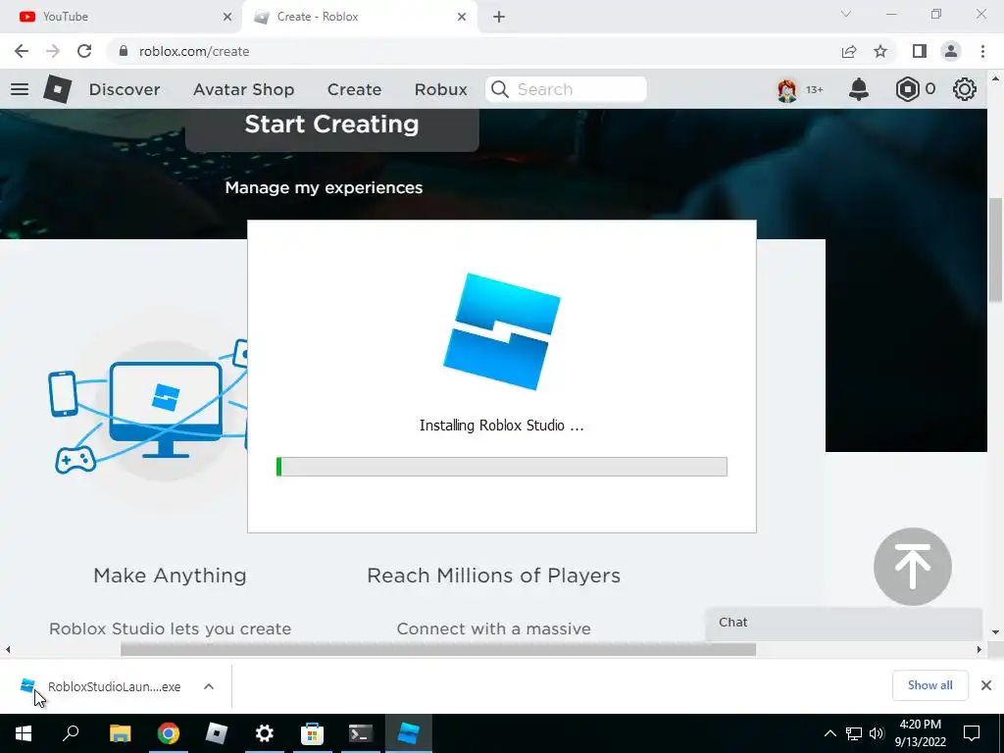Click the horizontal page scrollbar thumb
This screenshot has height=753, width=1004.
click(x=438, y=650)
